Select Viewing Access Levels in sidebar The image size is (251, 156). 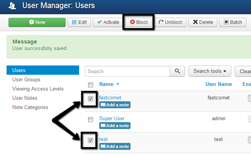pos(38,89)
